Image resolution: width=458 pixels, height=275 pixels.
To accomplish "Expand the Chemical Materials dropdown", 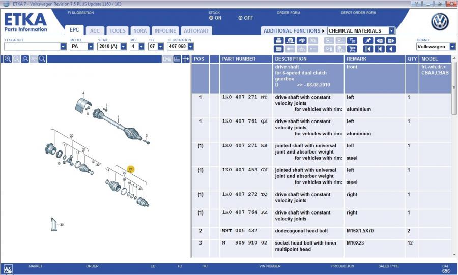I will point(391,30).
